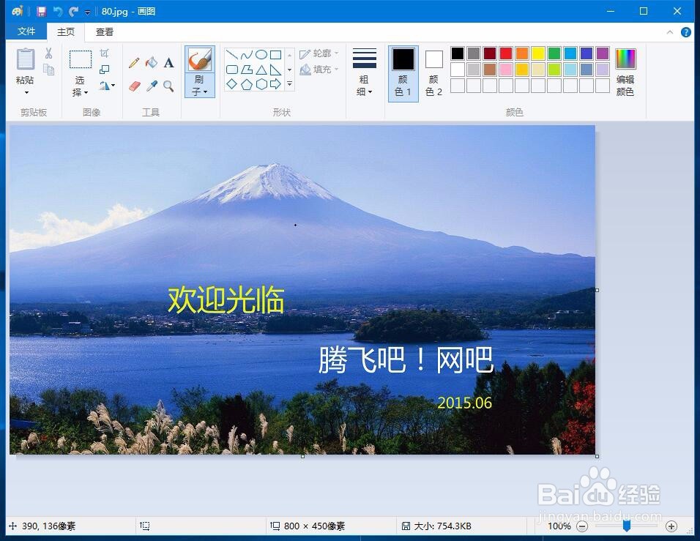The width and height of the screenshot is (700, 541).
Task: Click the zoom out minus button
Action: (x=581, y=526)
